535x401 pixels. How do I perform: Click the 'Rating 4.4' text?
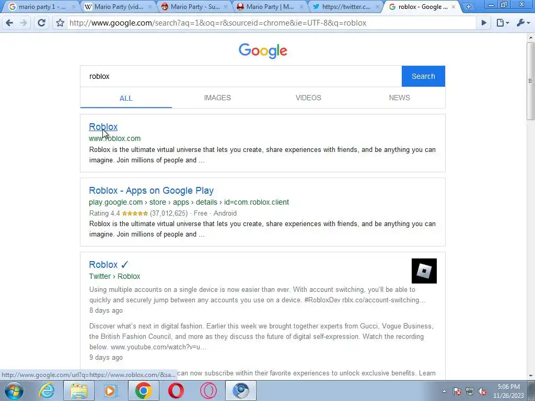[x=104, y=214]
